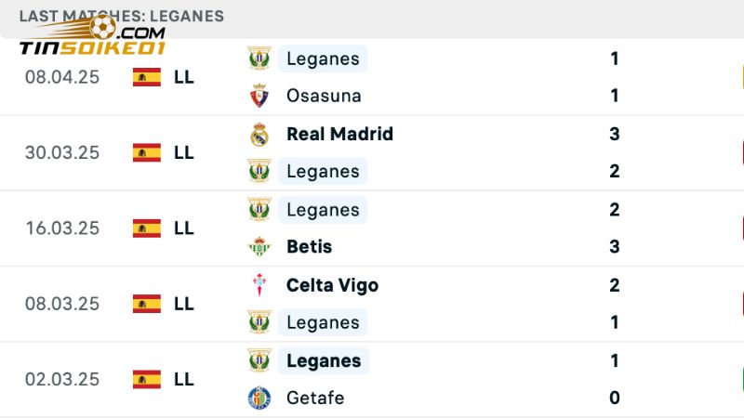Select Leganes in the 16.03.25 match
Image resolution: width=744 pixels, height=418 pixels.
point(323,210)
